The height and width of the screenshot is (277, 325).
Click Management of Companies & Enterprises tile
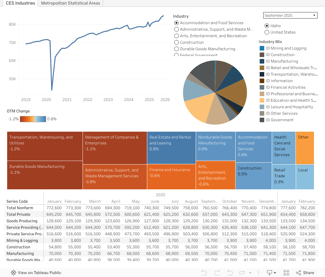pos(115,148)
